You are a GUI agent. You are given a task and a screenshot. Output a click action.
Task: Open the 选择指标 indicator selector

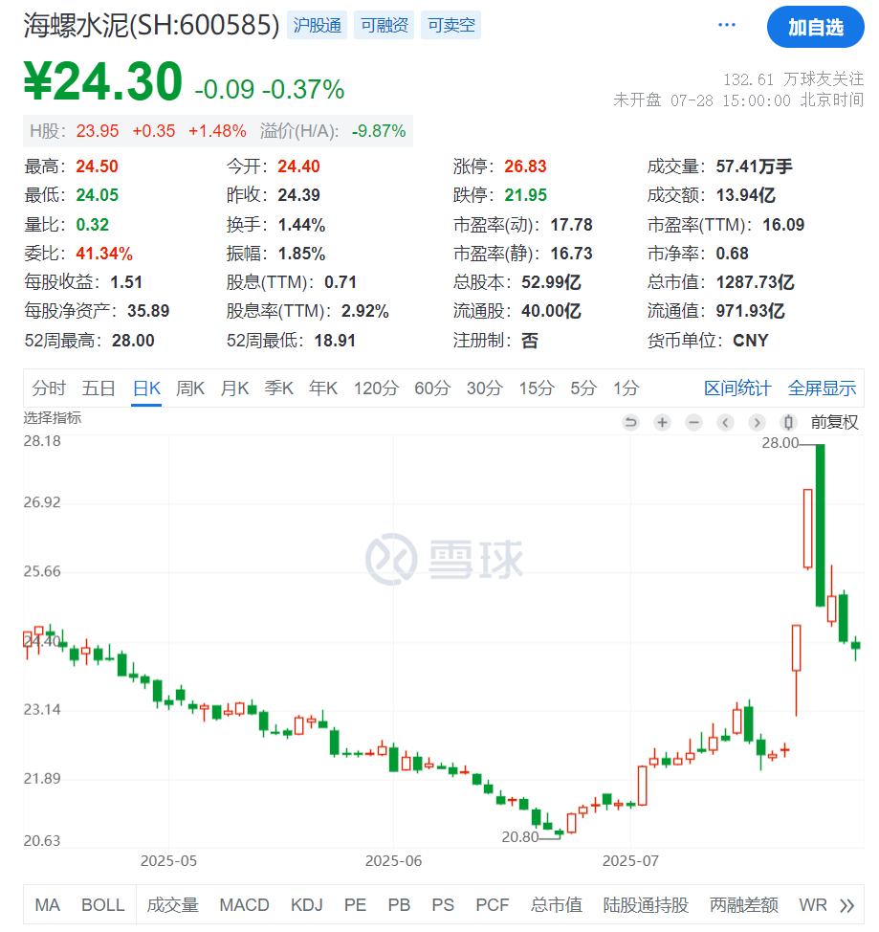pos(53,418)
